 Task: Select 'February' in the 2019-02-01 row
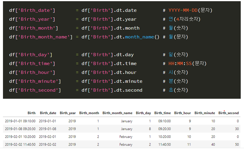click(126, 137)
